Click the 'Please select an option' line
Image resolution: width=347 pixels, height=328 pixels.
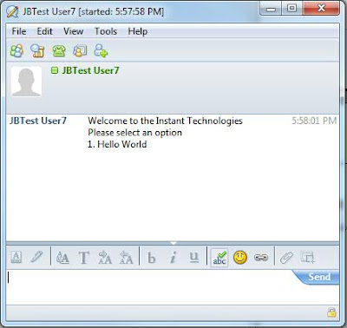(134, 133)
